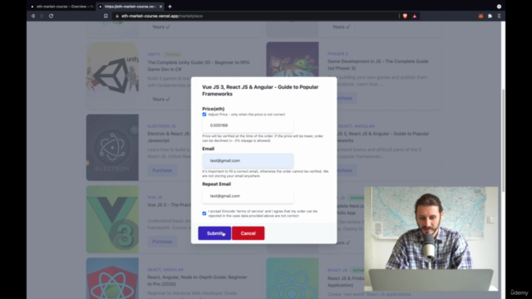The image size is (532, 299).
Task: Switch to eth-market-course Overview tab
Action: tap(62, 7)
